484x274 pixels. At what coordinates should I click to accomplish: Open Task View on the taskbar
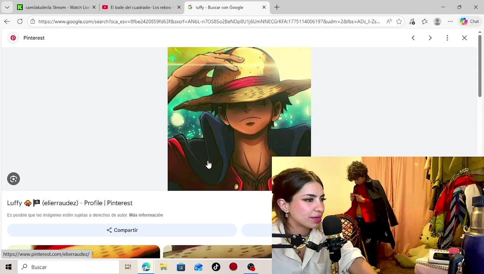click(x=128, y=267)
